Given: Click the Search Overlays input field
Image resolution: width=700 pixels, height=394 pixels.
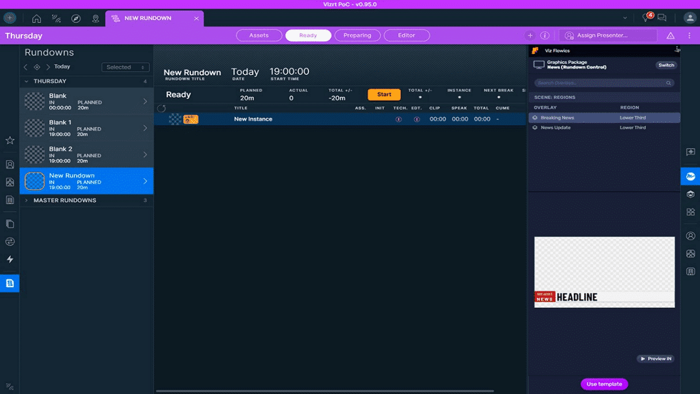Looking at the screenshot, I should (x=603, y=82).
